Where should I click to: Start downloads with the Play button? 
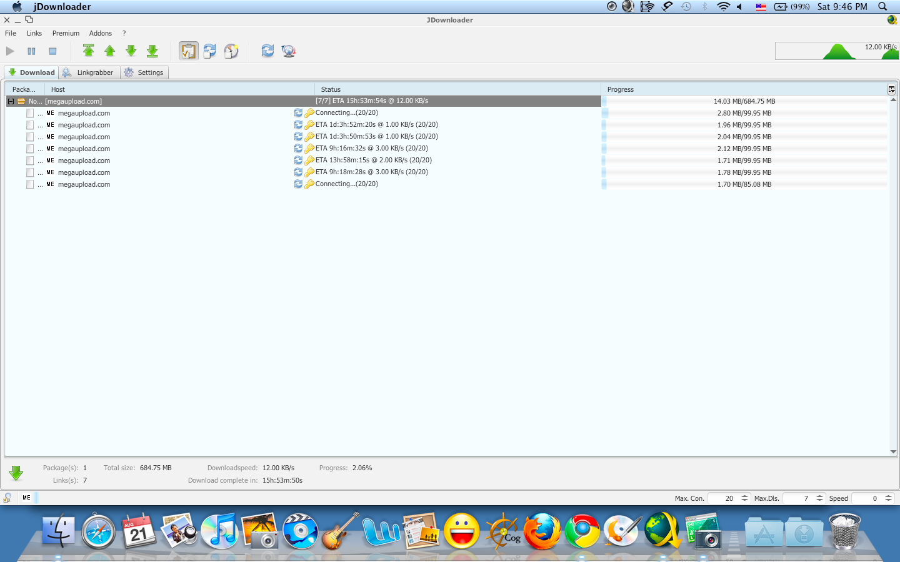click(10, 51)
